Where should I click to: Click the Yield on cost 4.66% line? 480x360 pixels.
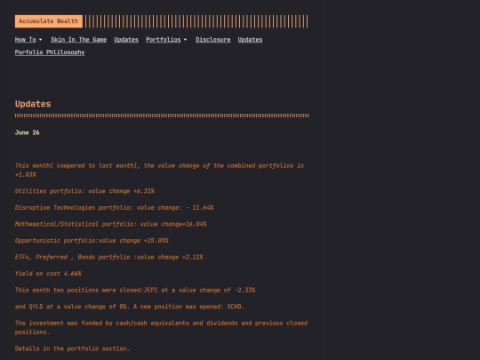click(x=48, y=274)
